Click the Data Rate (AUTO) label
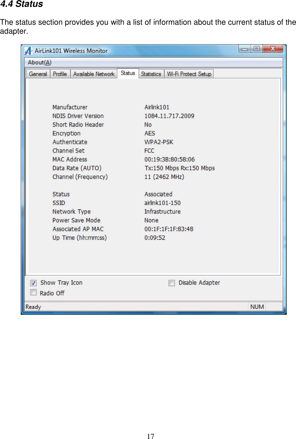This screenshot has width=296, height=439. [77, 168]
